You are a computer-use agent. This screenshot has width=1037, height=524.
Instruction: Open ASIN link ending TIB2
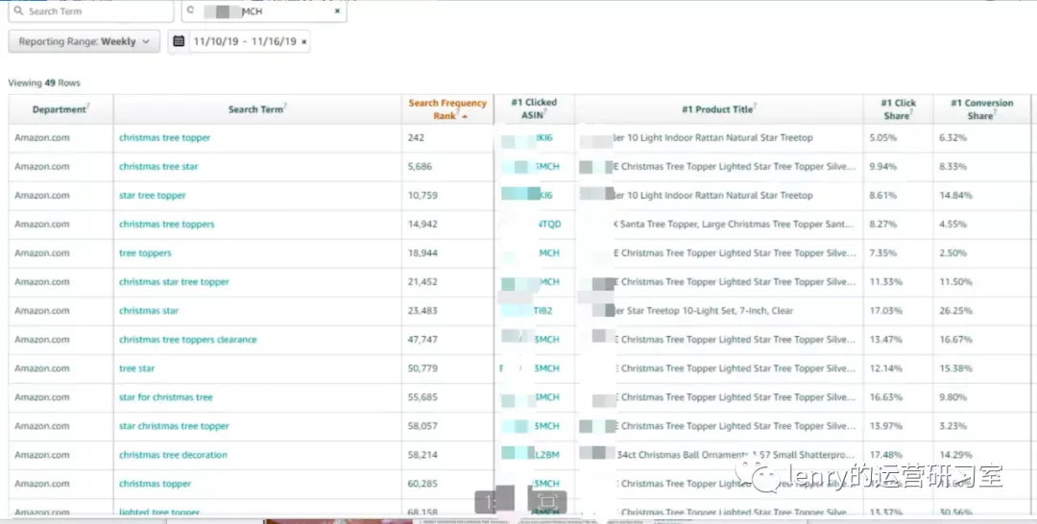coord(543,311)
